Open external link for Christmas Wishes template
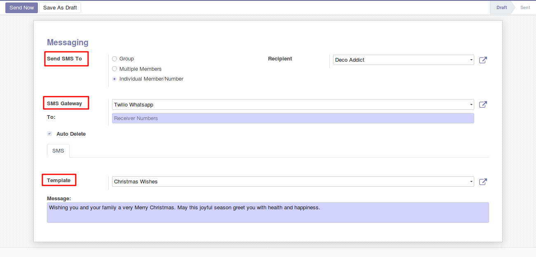The height and width of the screenshot is (257, 536). pyautogui.click(x=483, y=182)
